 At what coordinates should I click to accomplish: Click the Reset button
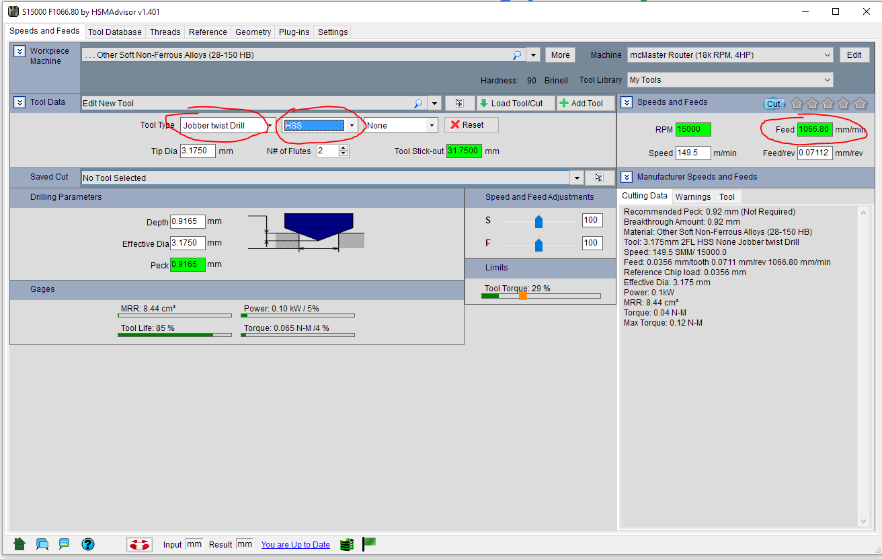tap(471, 125)
